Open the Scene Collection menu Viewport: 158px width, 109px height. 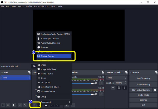pos(41,6)
